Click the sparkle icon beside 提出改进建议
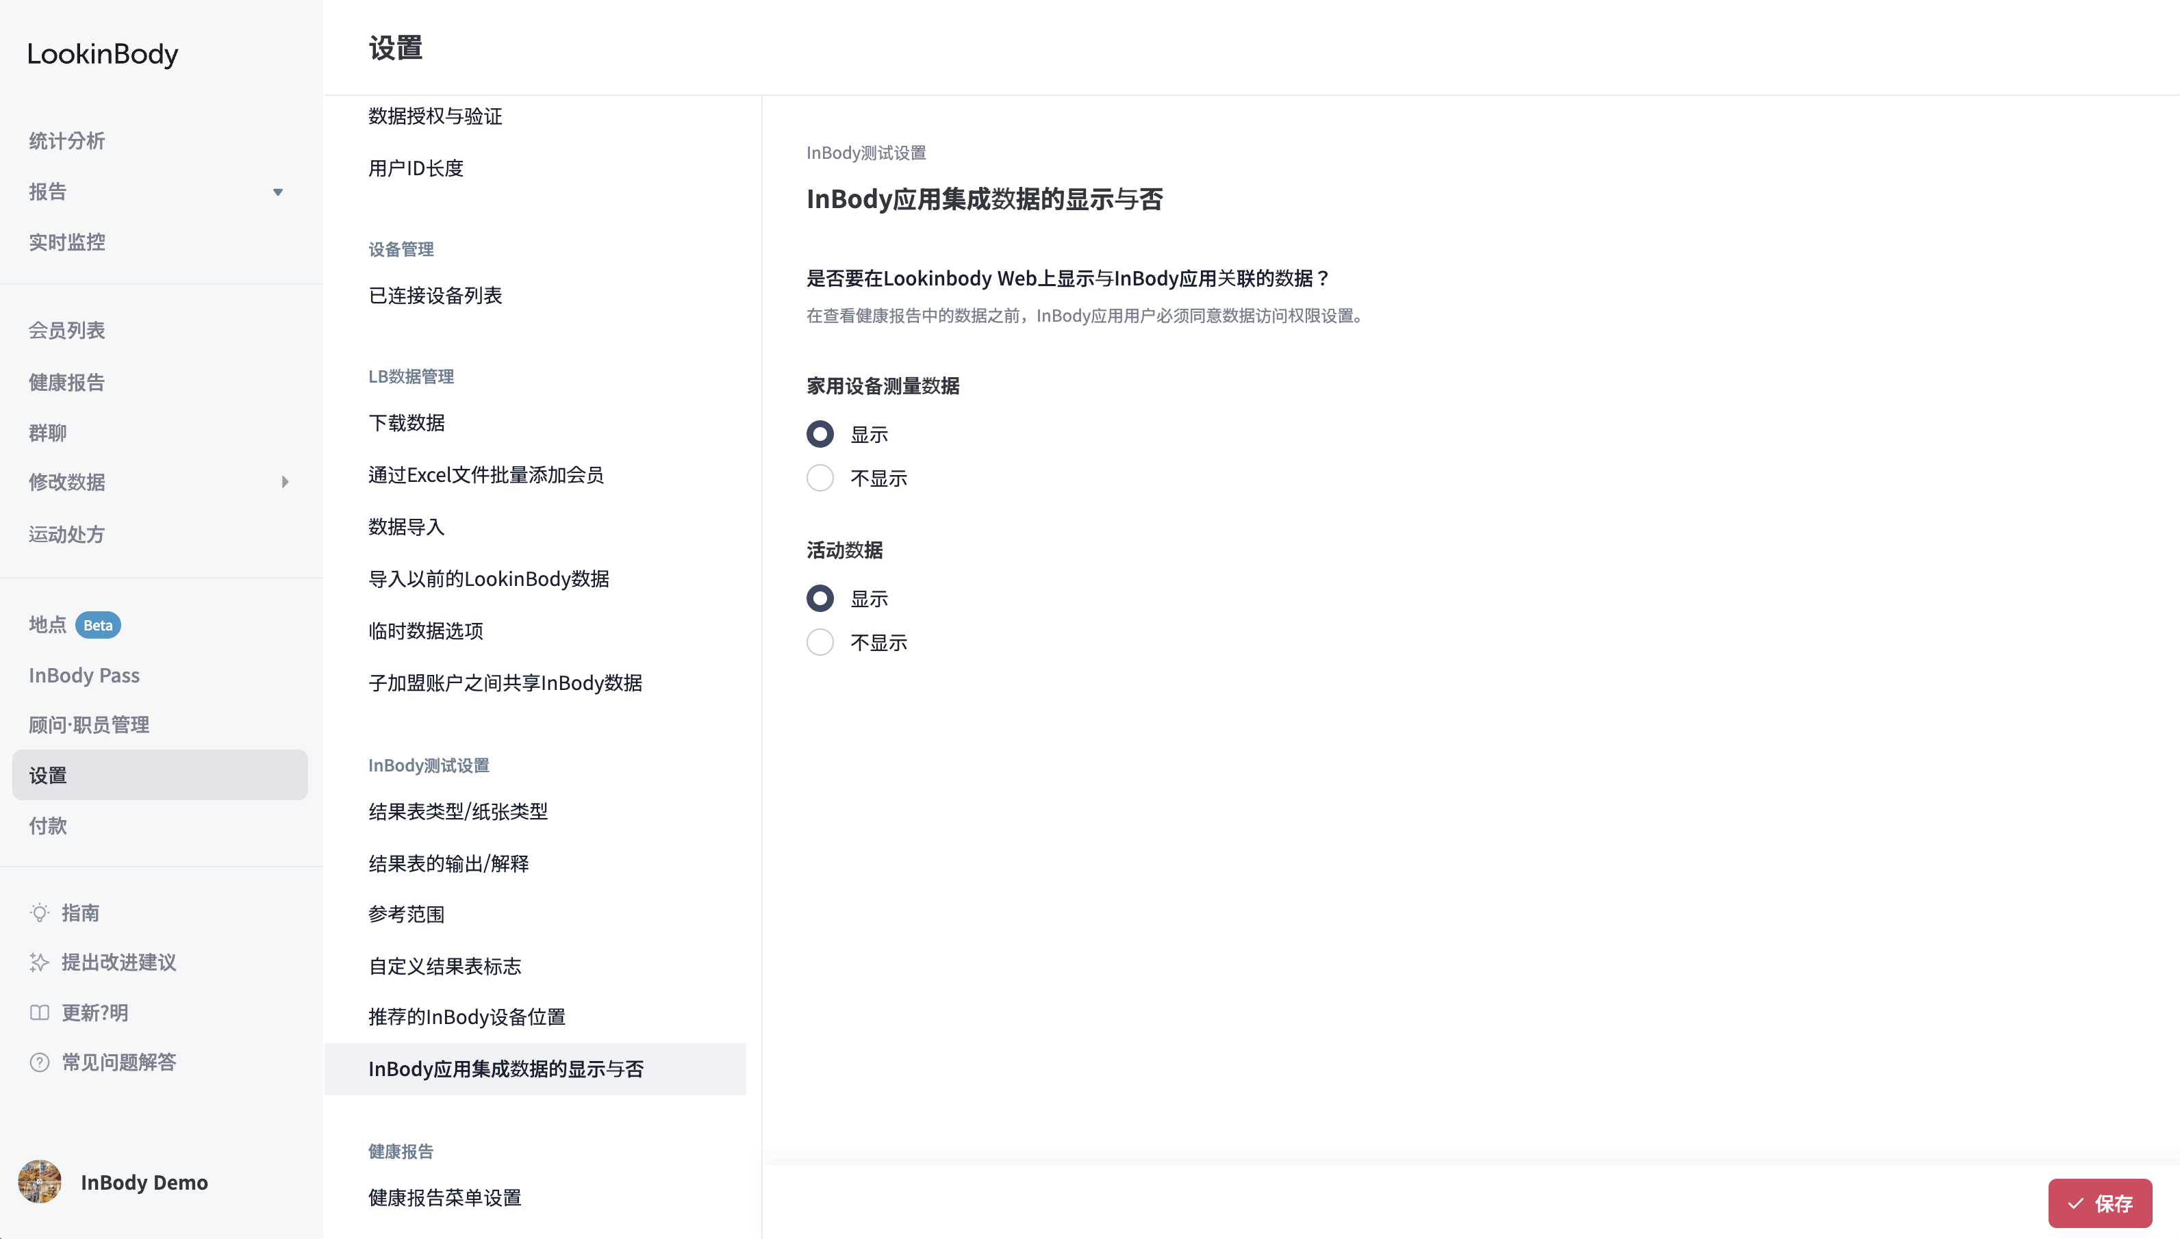2180x1239 pixels. pos(39,962)
